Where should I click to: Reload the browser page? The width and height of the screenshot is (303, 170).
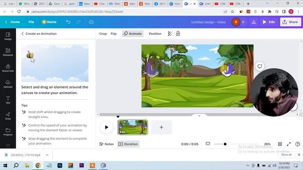[19, 11]
